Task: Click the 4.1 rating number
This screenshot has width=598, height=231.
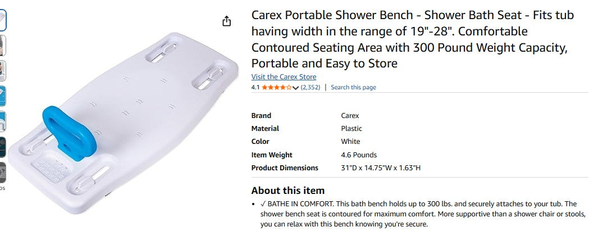Action: pyautogui.click(x=255, y=88)
